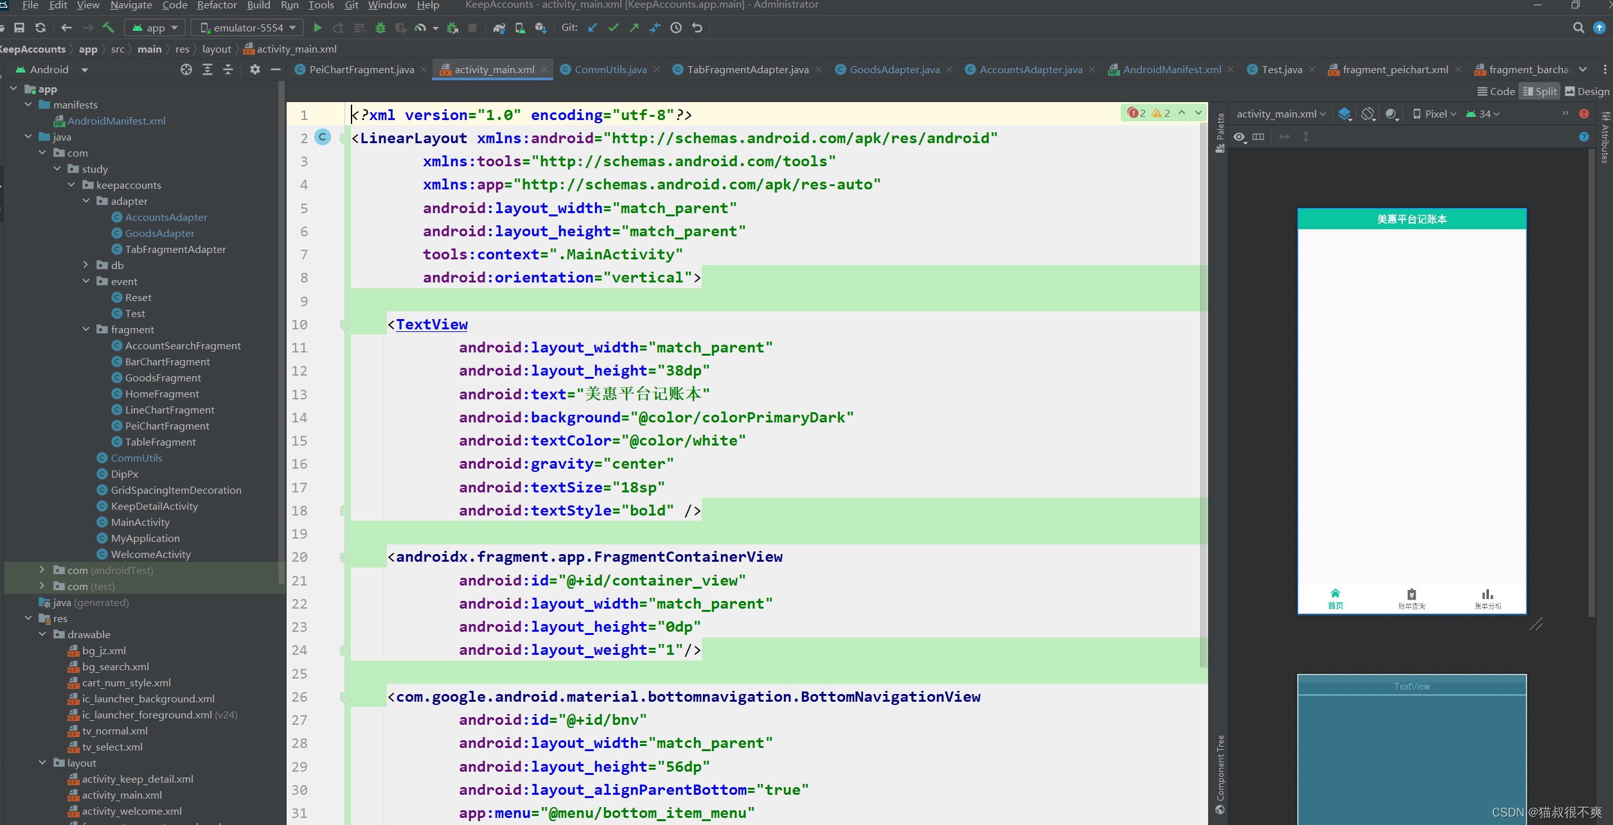This screenshot has height=825, width=1613.
Task: Switch to CommUtils.java editor tab
Action: coord(610,69)
